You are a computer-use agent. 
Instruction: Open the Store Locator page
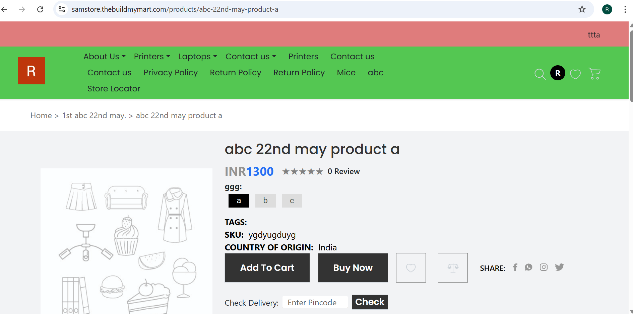click(114, 89)
